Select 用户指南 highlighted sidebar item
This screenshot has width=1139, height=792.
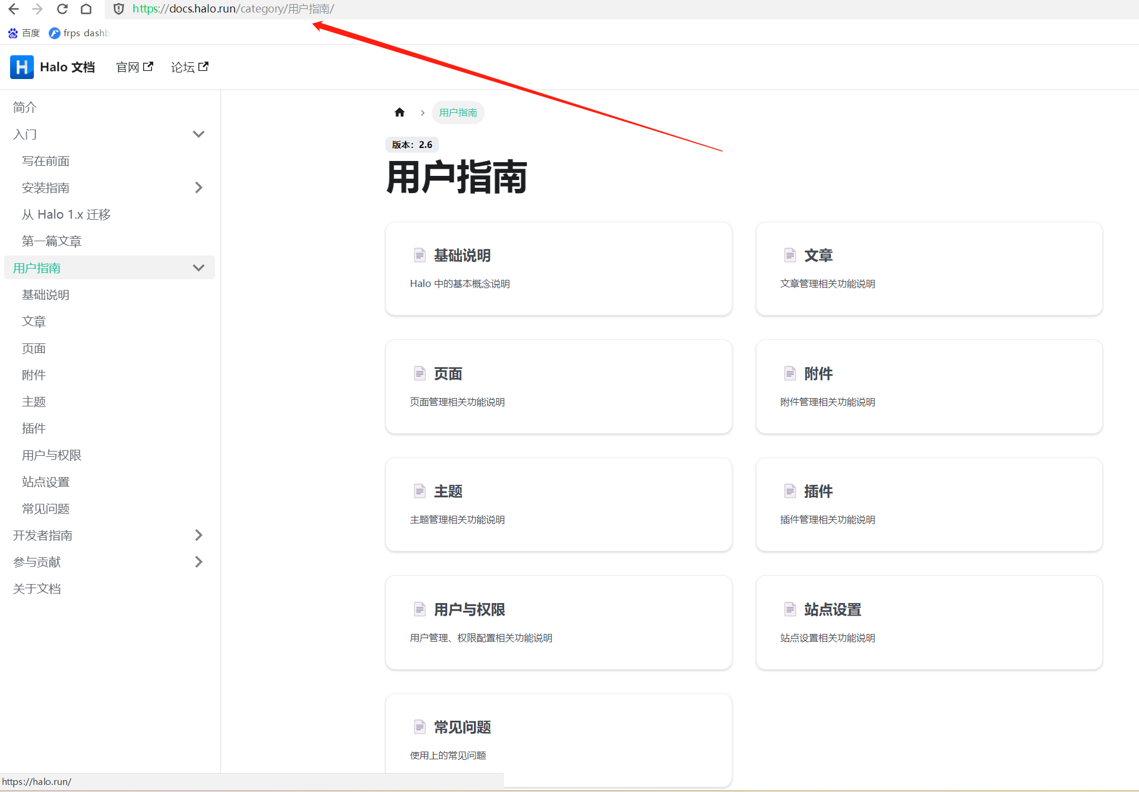37,268
